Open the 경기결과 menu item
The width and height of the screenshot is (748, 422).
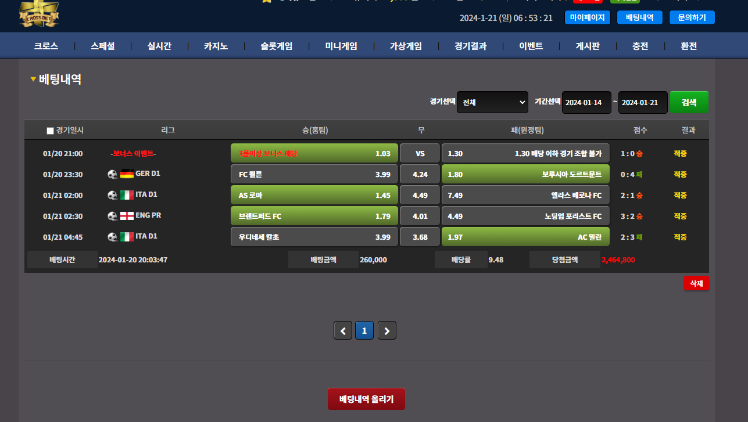point(470,46)
